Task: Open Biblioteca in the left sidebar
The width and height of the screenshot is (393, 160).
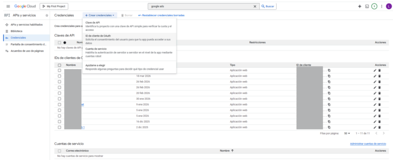Action: pos(17,31)
